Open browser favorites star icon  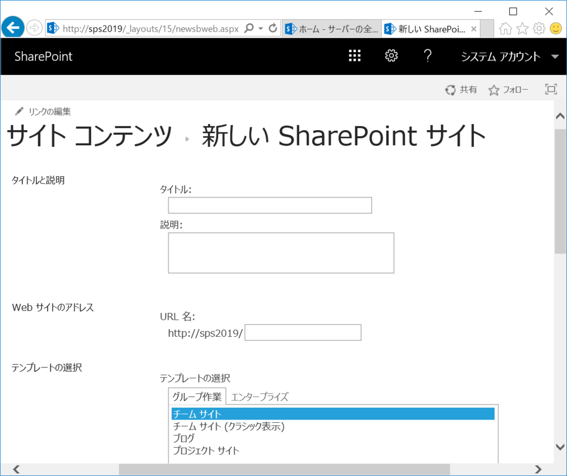(522, 28)
